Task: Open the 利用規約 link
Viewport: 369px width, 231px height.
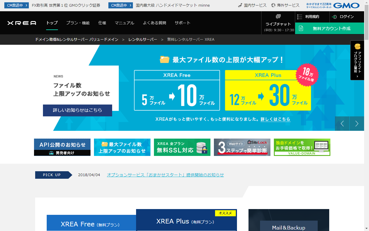Action: (312, 17)
